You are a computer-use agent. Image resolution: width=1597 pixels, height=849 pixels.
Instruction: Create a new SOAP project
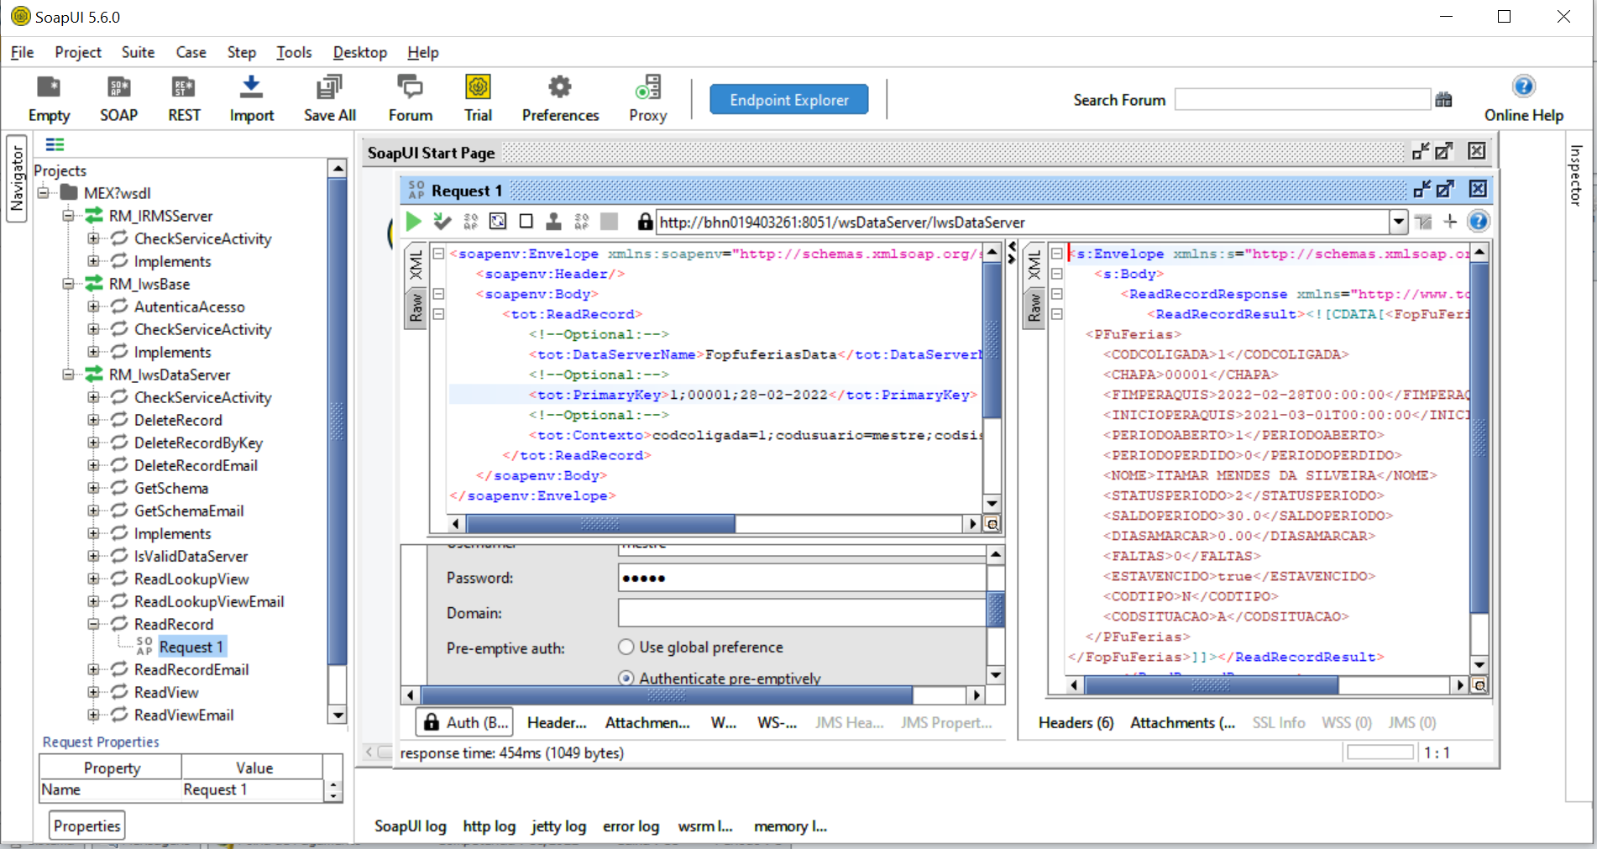pos(118,99)
